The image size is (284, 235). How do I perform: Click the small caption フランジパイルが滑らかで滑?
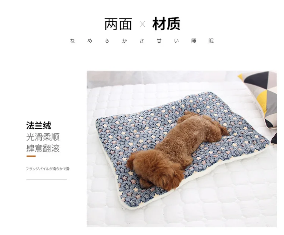tap(47, 169)
